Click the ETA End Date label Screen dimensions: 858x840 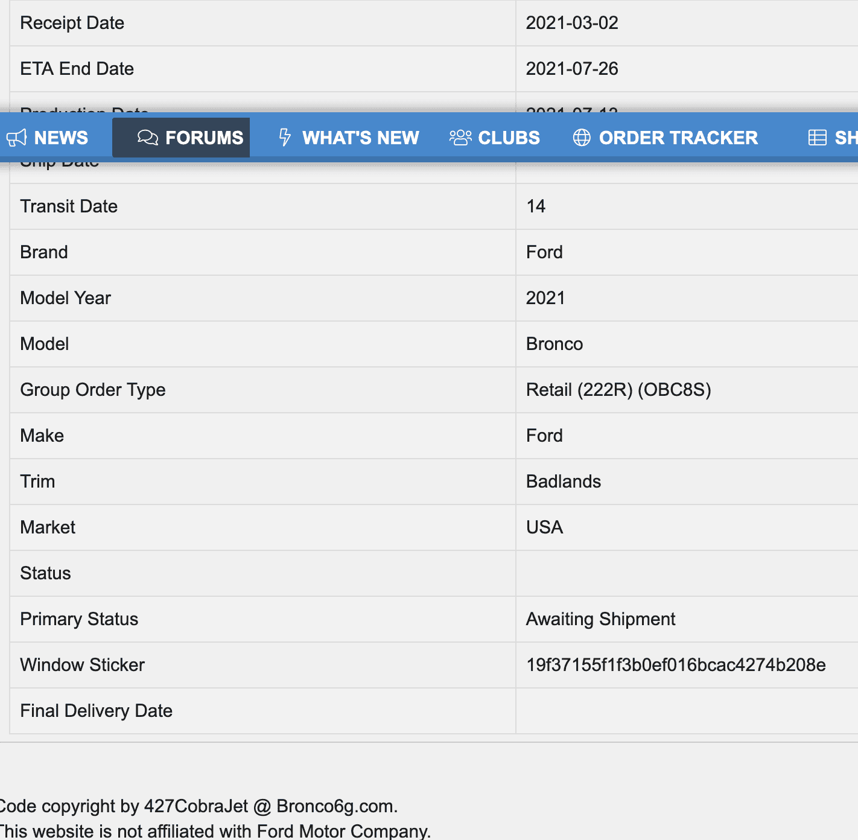coord(77,69)
